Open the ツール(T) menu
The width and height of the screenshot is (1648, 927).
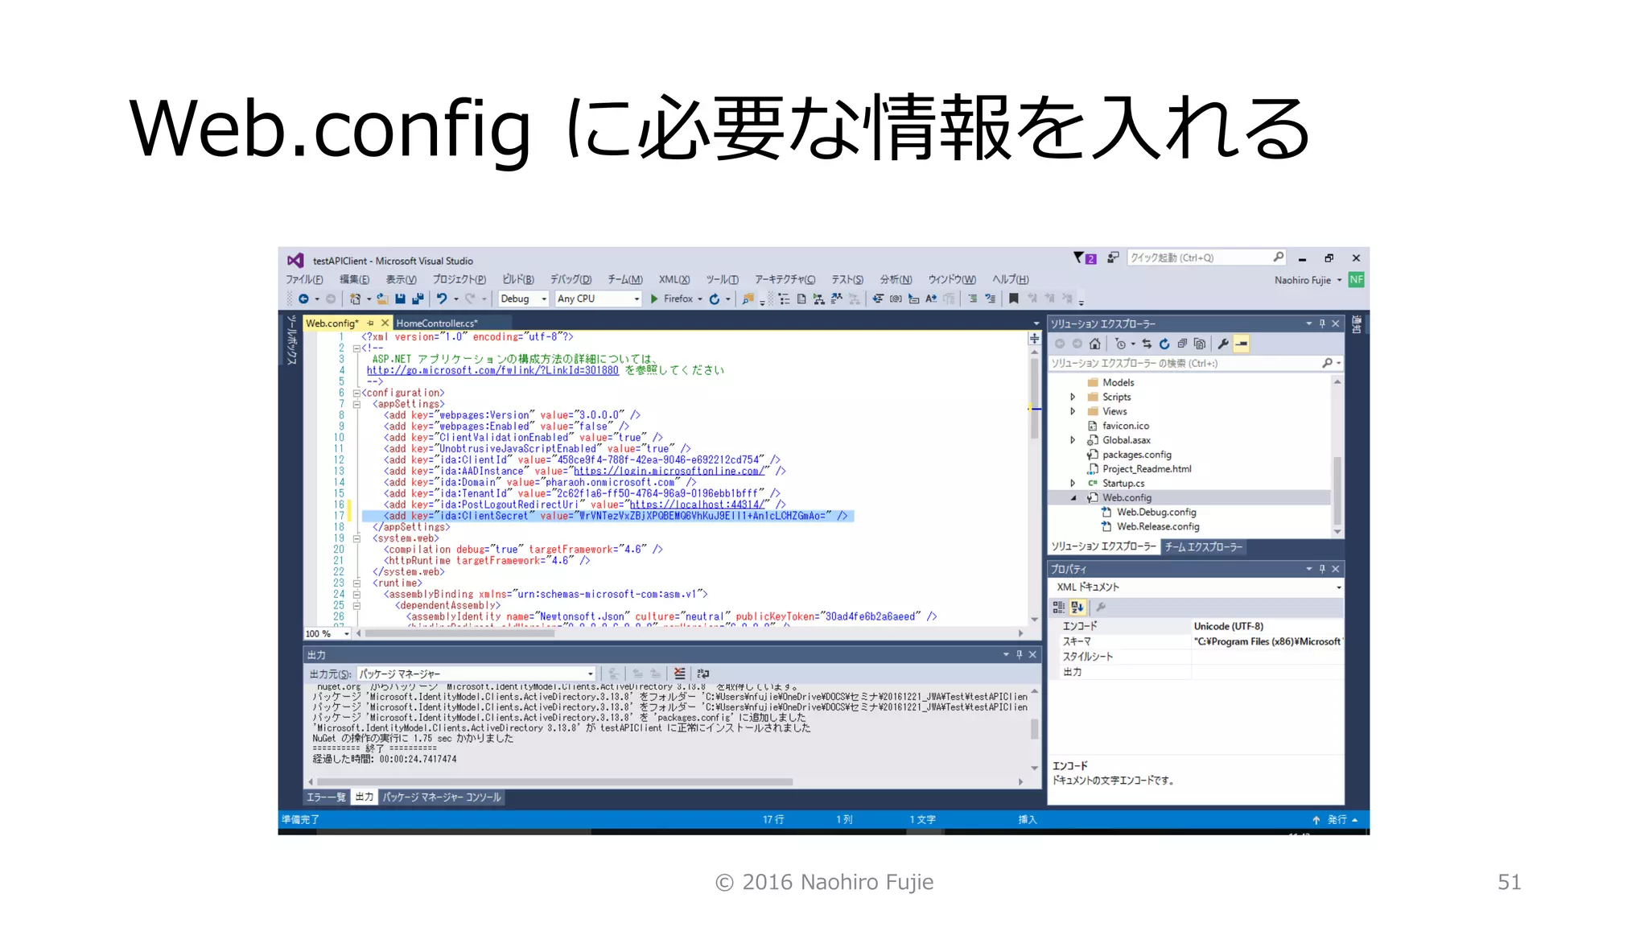pyautogui.click(x=722, y=280)
